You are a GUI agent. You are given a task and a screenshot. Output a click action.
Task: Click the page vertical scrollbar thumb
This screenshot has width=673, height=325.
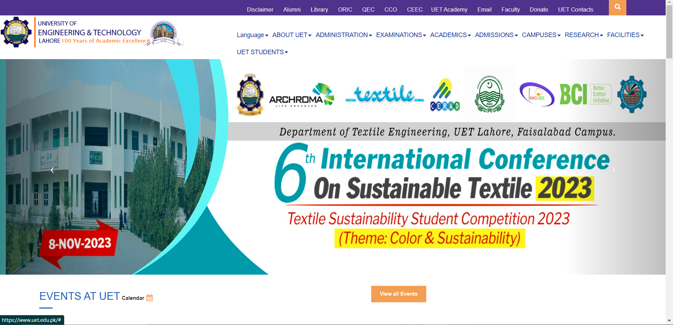669,31
